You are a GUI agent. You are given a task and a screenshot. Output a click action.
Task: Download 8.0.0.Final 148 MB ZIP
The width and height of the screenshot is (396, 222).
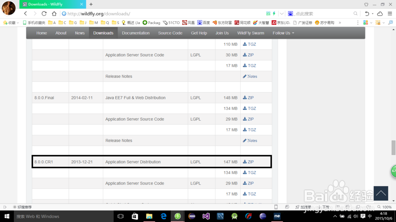click(248, 98)
